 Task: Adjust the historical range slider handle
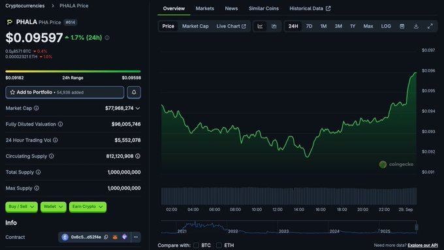[x=417, y=227]
